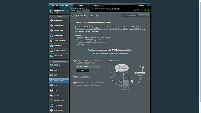The height and width of the screenshot is (113, 201).
Task: Click the ASUS_AX_5G SSID link
Action: [86, 11]
